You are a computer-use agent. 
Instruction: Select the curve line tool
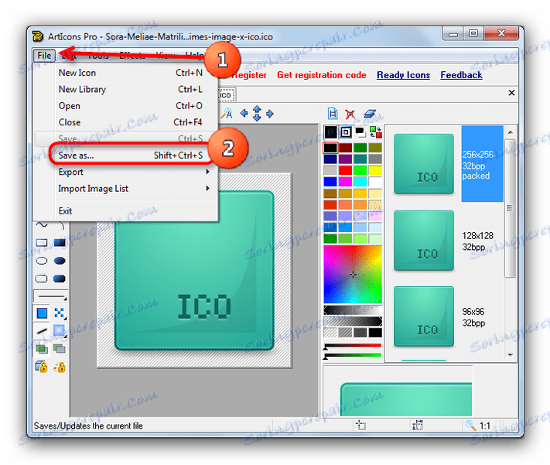[x=42, y=224]
